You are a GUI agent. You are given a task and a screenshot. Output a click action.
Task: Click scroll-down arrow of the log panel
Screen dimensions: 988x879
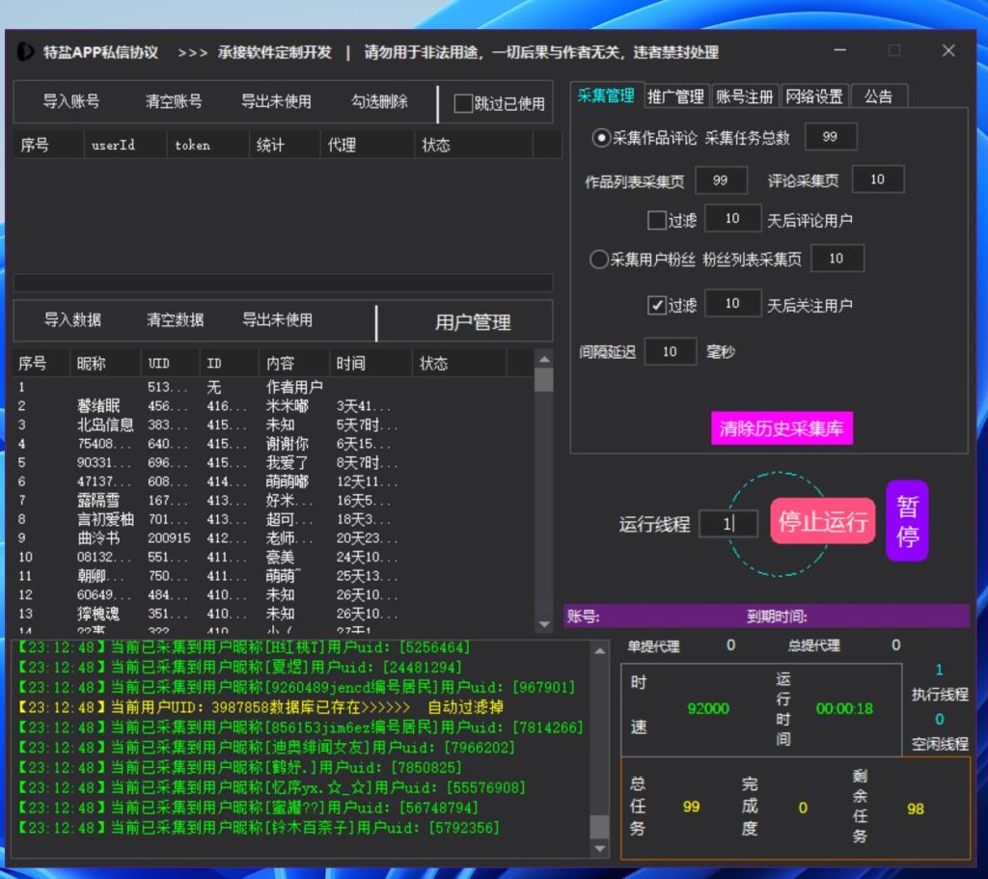600,849
